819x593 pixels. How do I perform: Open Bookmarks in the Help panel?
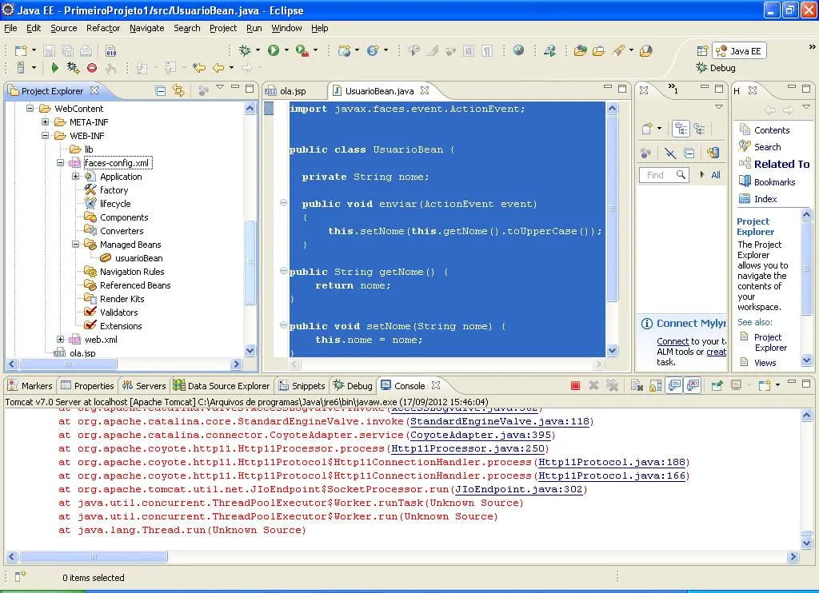pyautogui.click(x=773, y=182)
